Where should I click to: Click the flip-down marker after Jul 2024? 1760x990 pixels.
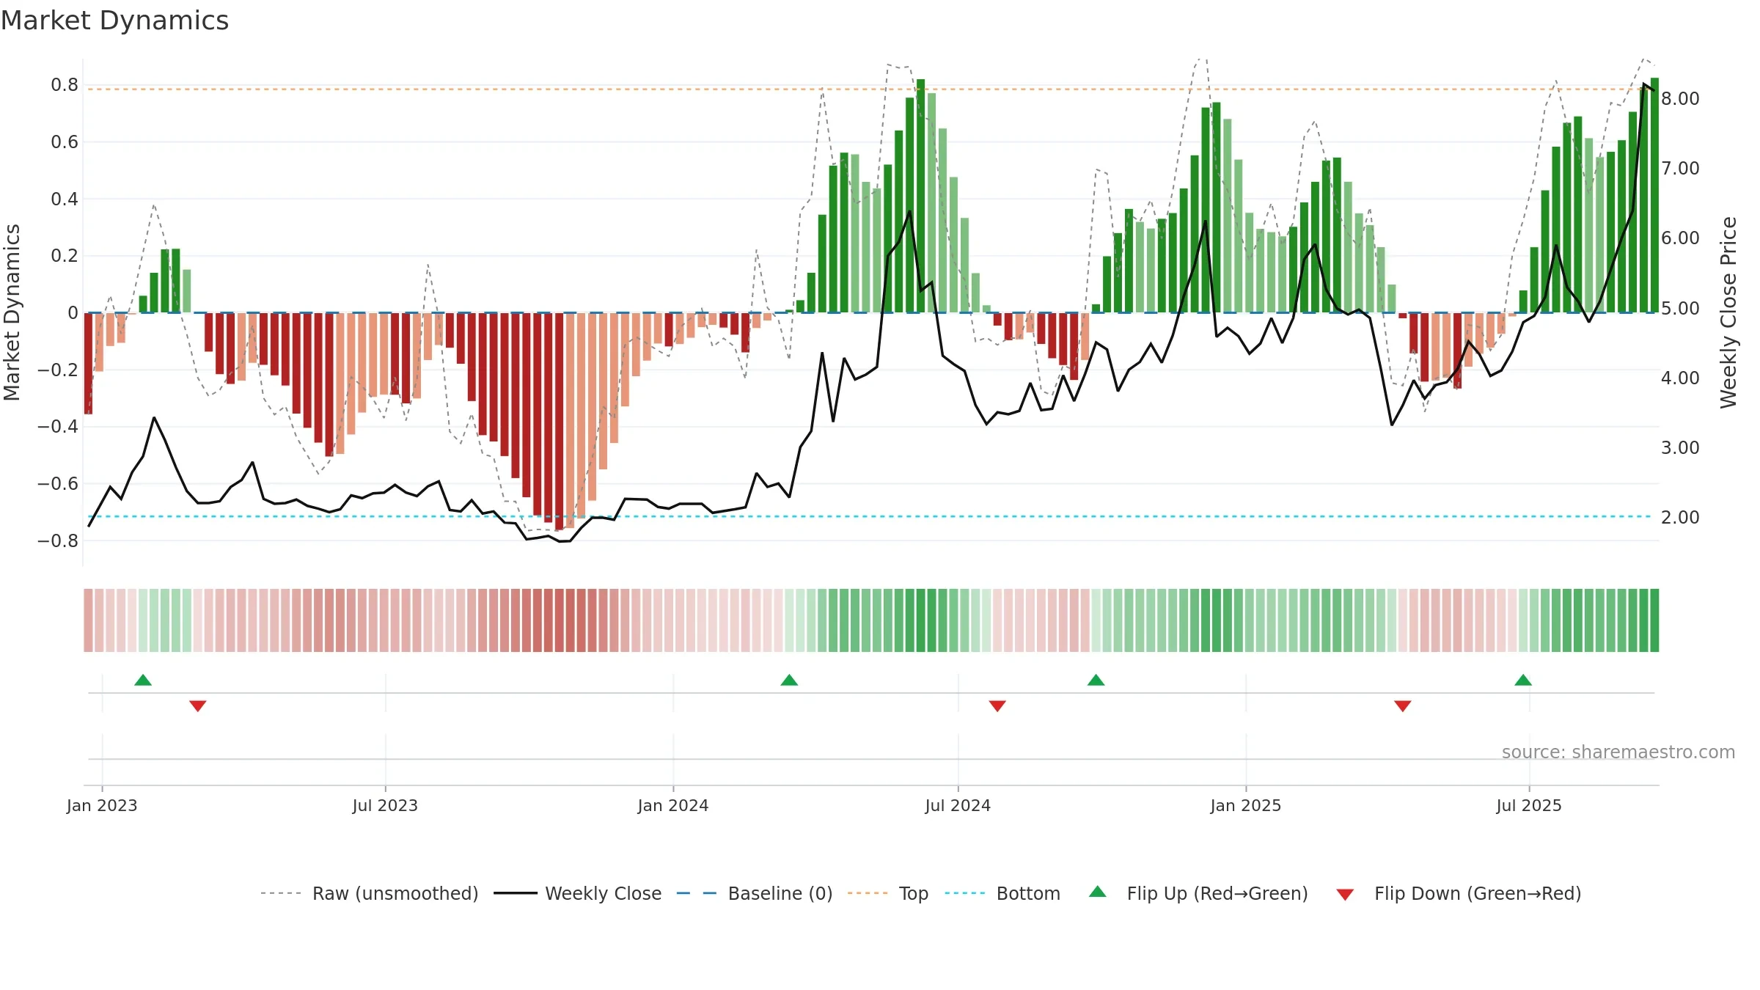(997, 705)
